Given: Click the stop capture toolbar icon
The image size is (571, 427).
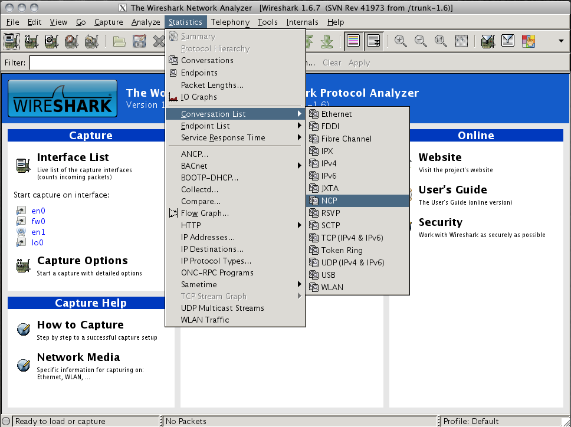Looking at the screenshot, I should (71, 41).
